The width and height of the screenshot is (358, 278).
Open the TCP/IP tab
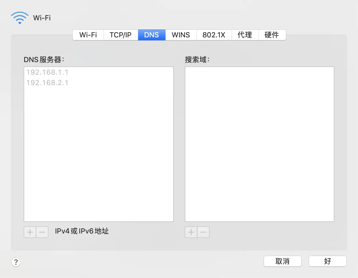(121, 35)
